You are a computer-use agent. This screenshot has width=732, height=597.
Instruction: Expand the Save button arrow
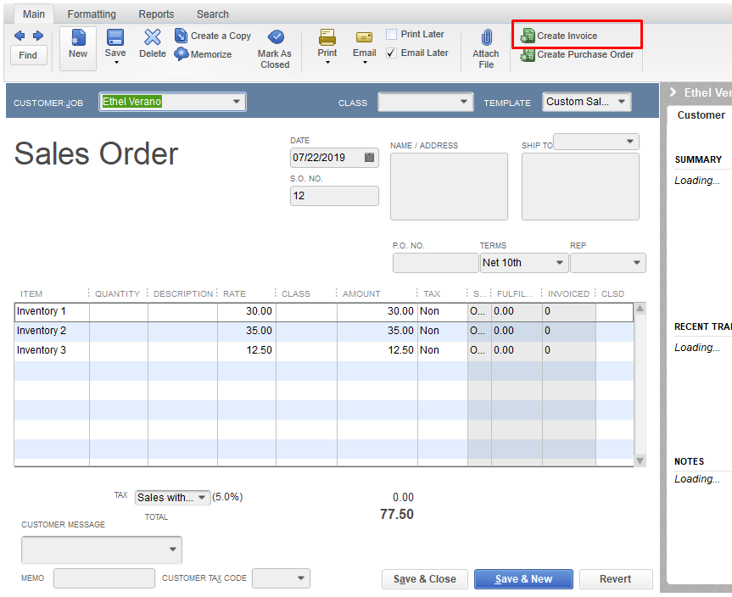point(116,63)
